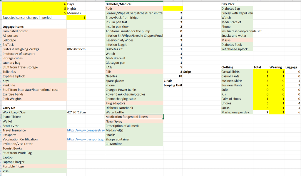Select the 'Day Pack' heading cell
The image size is (301, 176).
228,4
